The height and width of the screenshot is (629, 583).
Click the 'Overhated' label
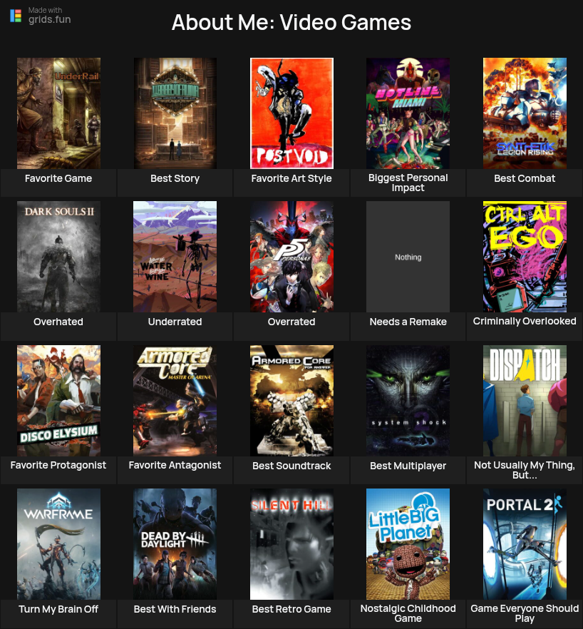(58, 322)
